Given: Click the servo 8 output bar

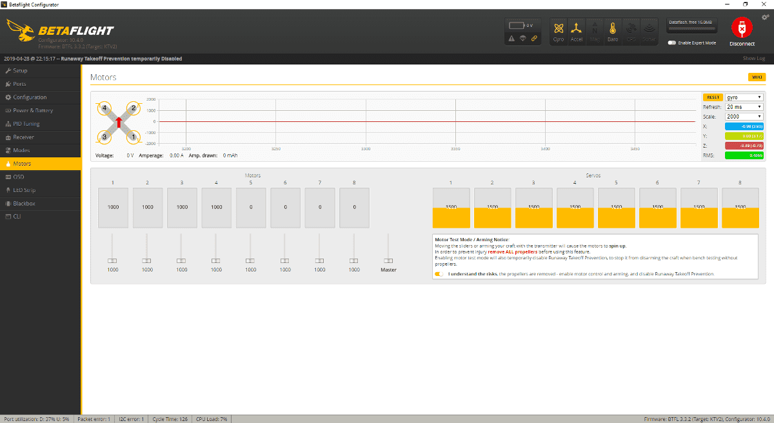Looking at the screenshot, I should [x=740, y=208].
